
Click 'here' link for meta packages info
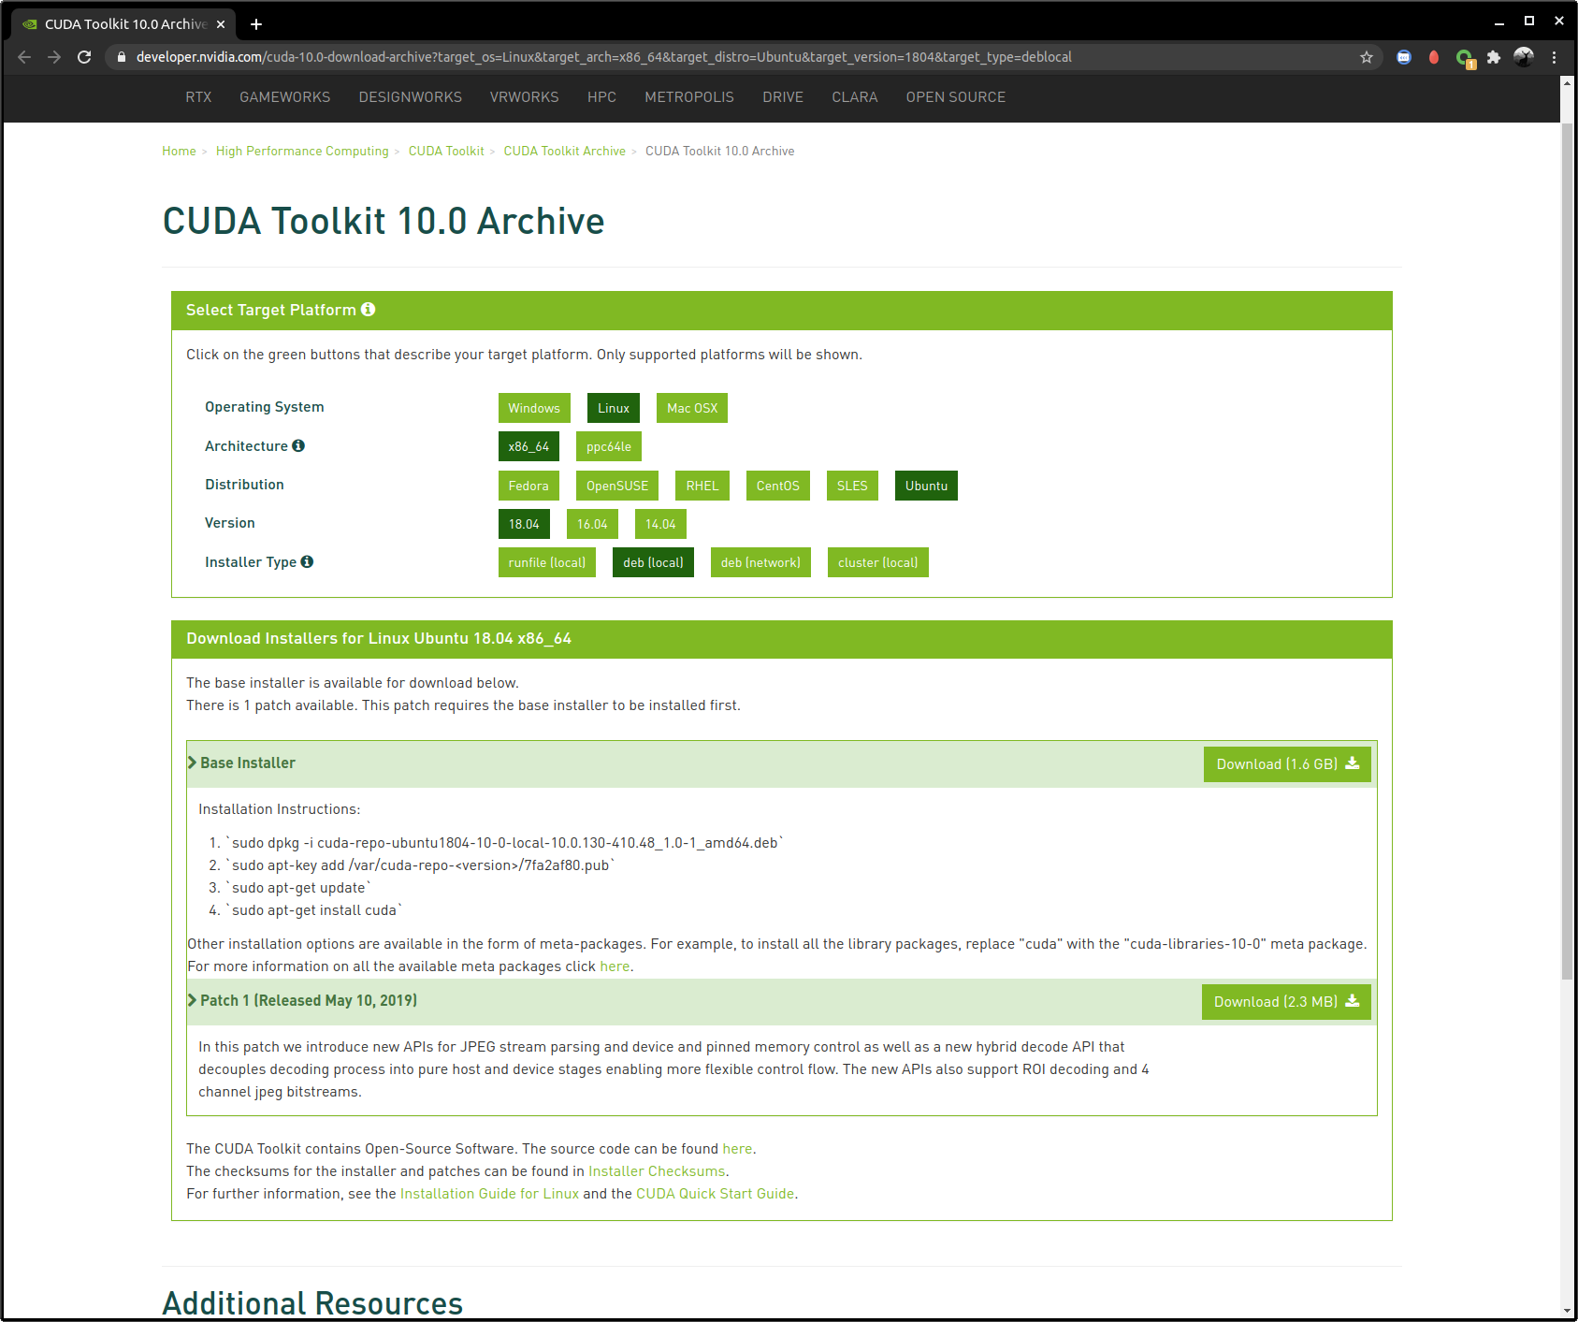[615, 966]
